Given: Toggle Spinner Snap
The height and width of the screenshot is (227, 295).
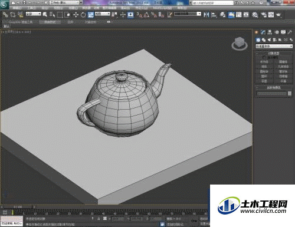Looking at the screenshot, I should (161, 15).
